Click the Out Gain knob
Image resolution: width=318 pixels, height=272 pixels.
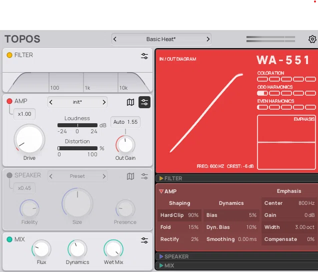tap(125, 145)
